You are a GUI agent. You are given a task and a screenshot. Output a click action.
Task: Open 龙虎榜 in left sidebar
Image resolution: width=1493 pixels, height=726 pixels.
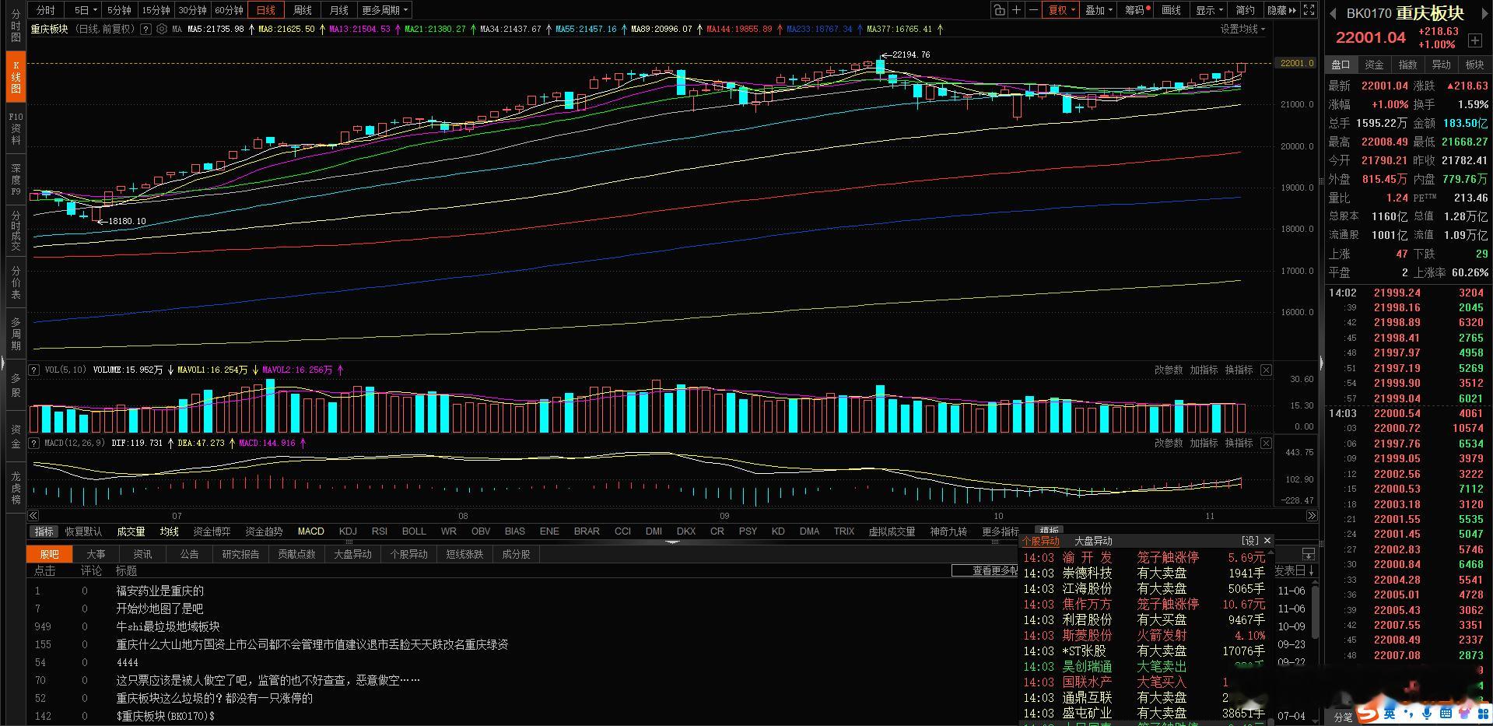click(16, 487)
